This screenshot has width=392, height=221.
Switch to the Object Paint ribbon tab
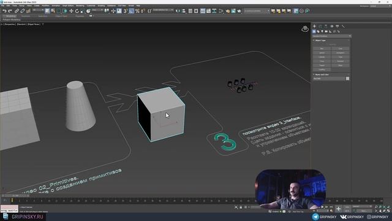pos(61,17)
